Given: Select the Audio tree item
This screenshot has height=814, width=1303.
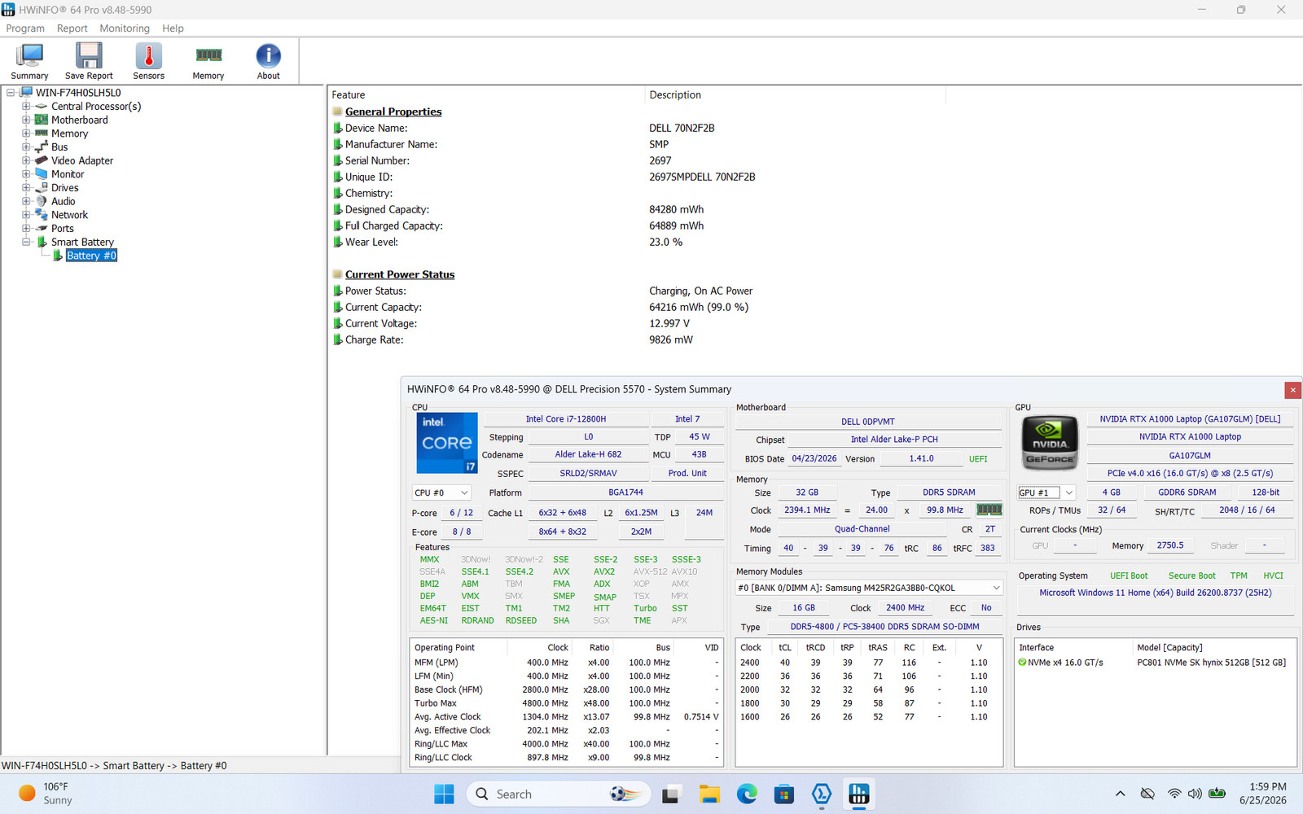Looking at the screenshot, I should [63, 201].
